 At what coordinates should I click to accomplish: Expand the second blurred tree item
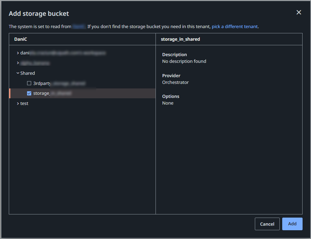click(18, 63)
